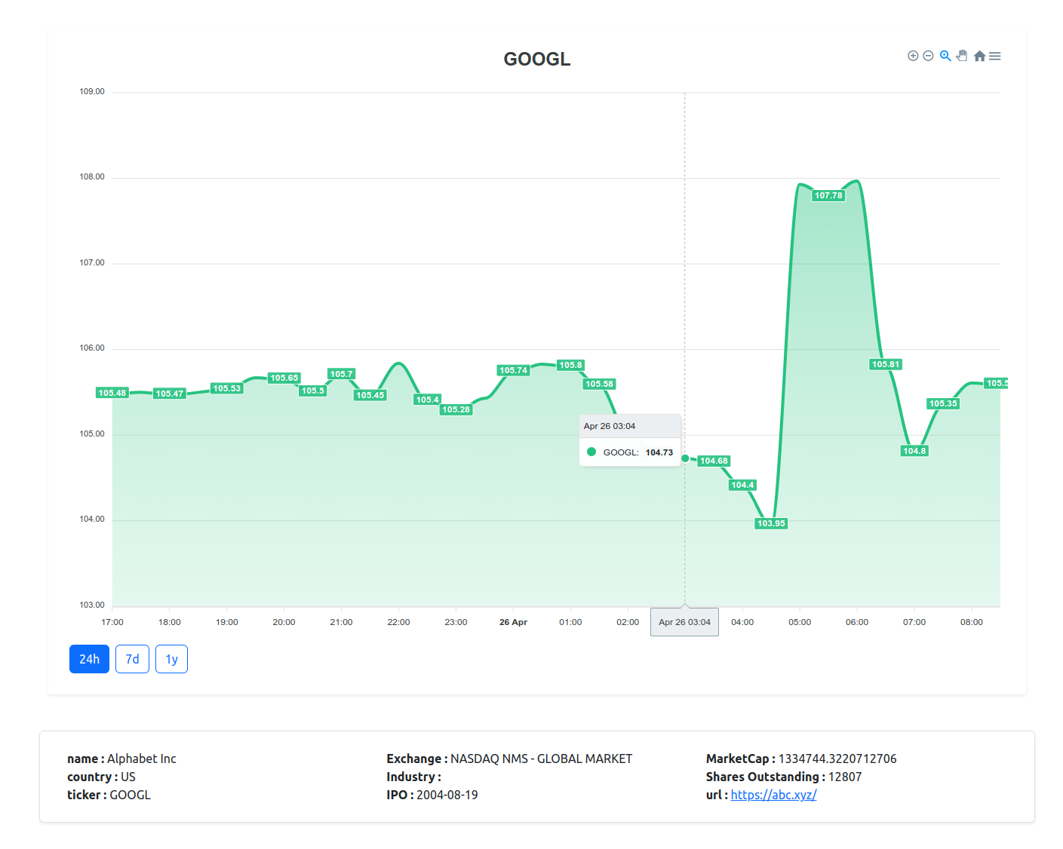This screenshot has height=849, width=1063.
Task: Click the 109.00 y-axis label
Action: click(x=92, y=91)
